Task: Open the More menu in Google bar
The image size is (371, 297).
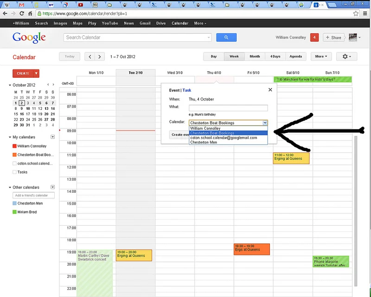Action: (x=200, y=23)
